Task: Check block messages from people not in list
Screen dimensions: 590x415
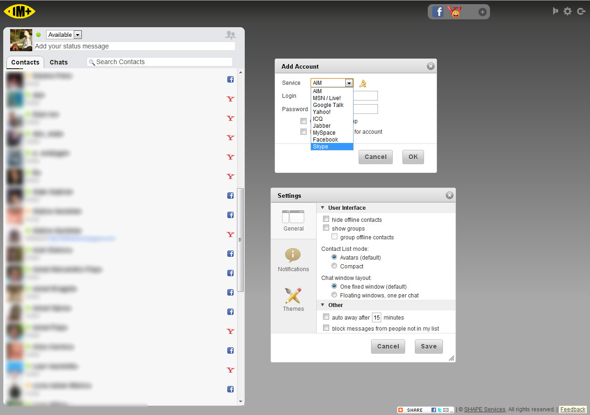Action: 326,328
